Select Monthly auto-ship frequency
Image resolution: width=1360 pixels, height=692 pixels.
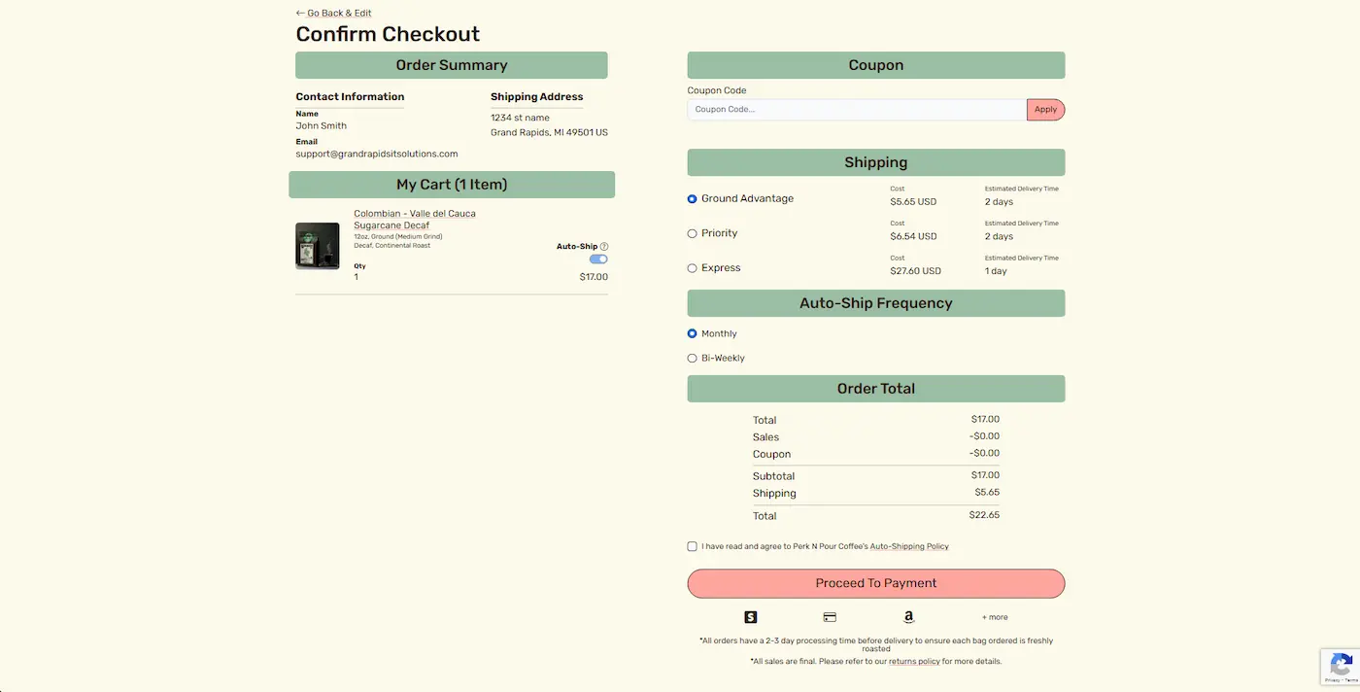[693, 333]
